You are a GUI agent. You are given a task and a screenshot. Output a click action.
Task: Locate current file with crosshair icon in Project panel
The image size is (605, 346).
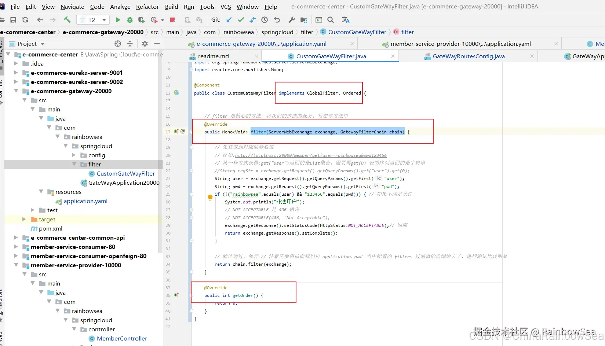click(x=118, y=44)
